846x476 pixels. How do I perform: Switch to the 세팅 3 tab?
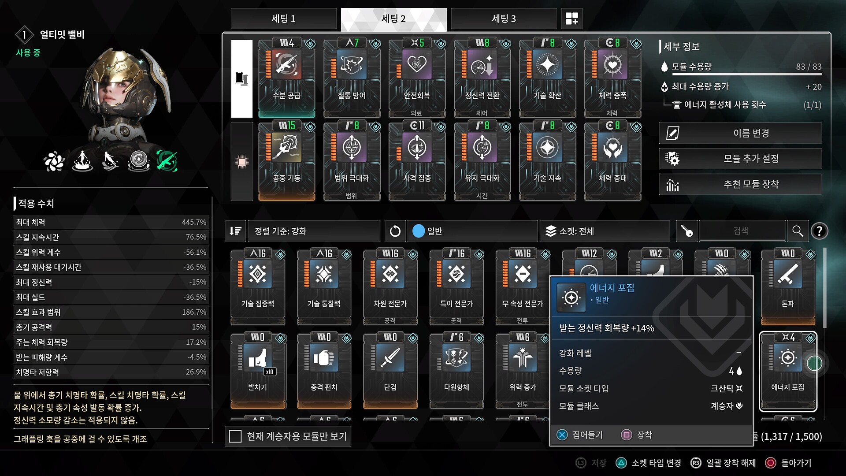pos(504,19)
